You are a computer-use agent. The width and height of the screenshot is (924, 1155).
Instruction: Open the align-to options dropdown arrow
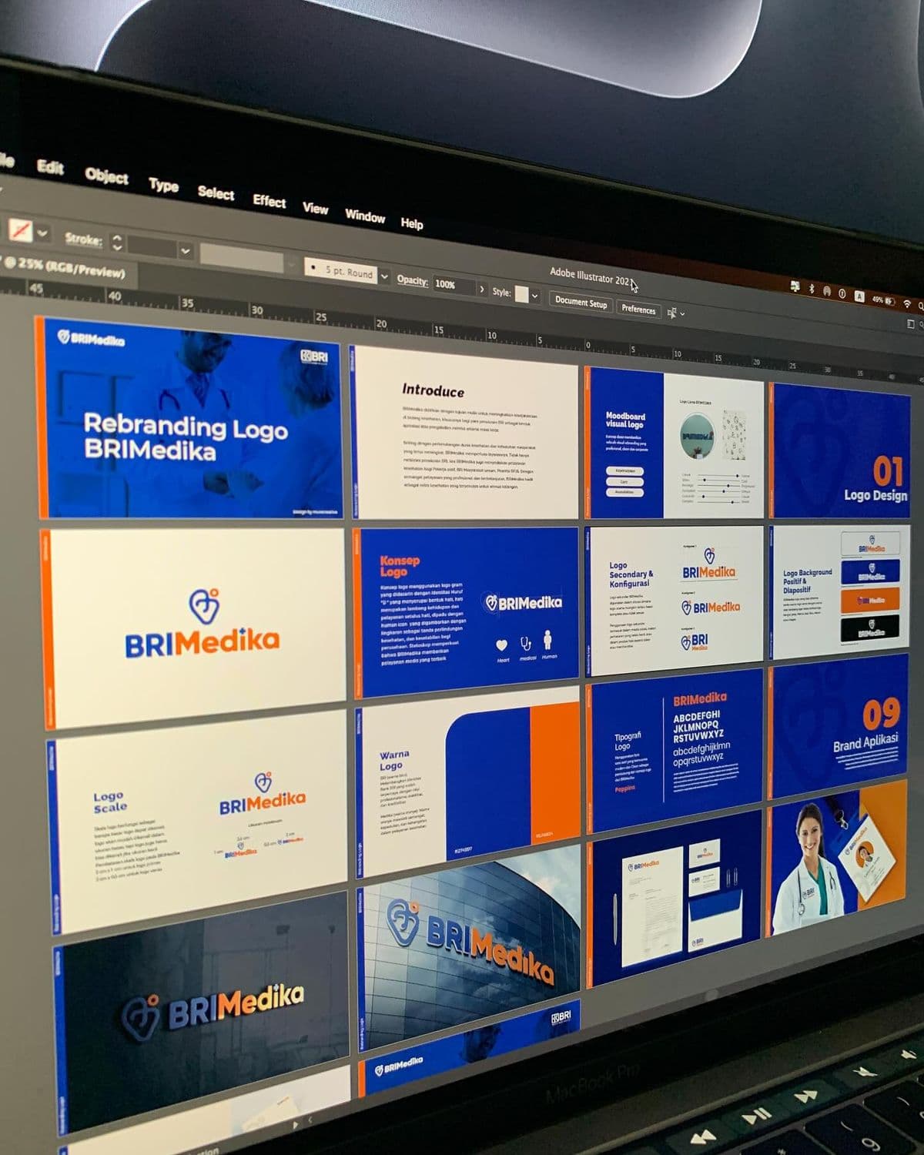682,314
